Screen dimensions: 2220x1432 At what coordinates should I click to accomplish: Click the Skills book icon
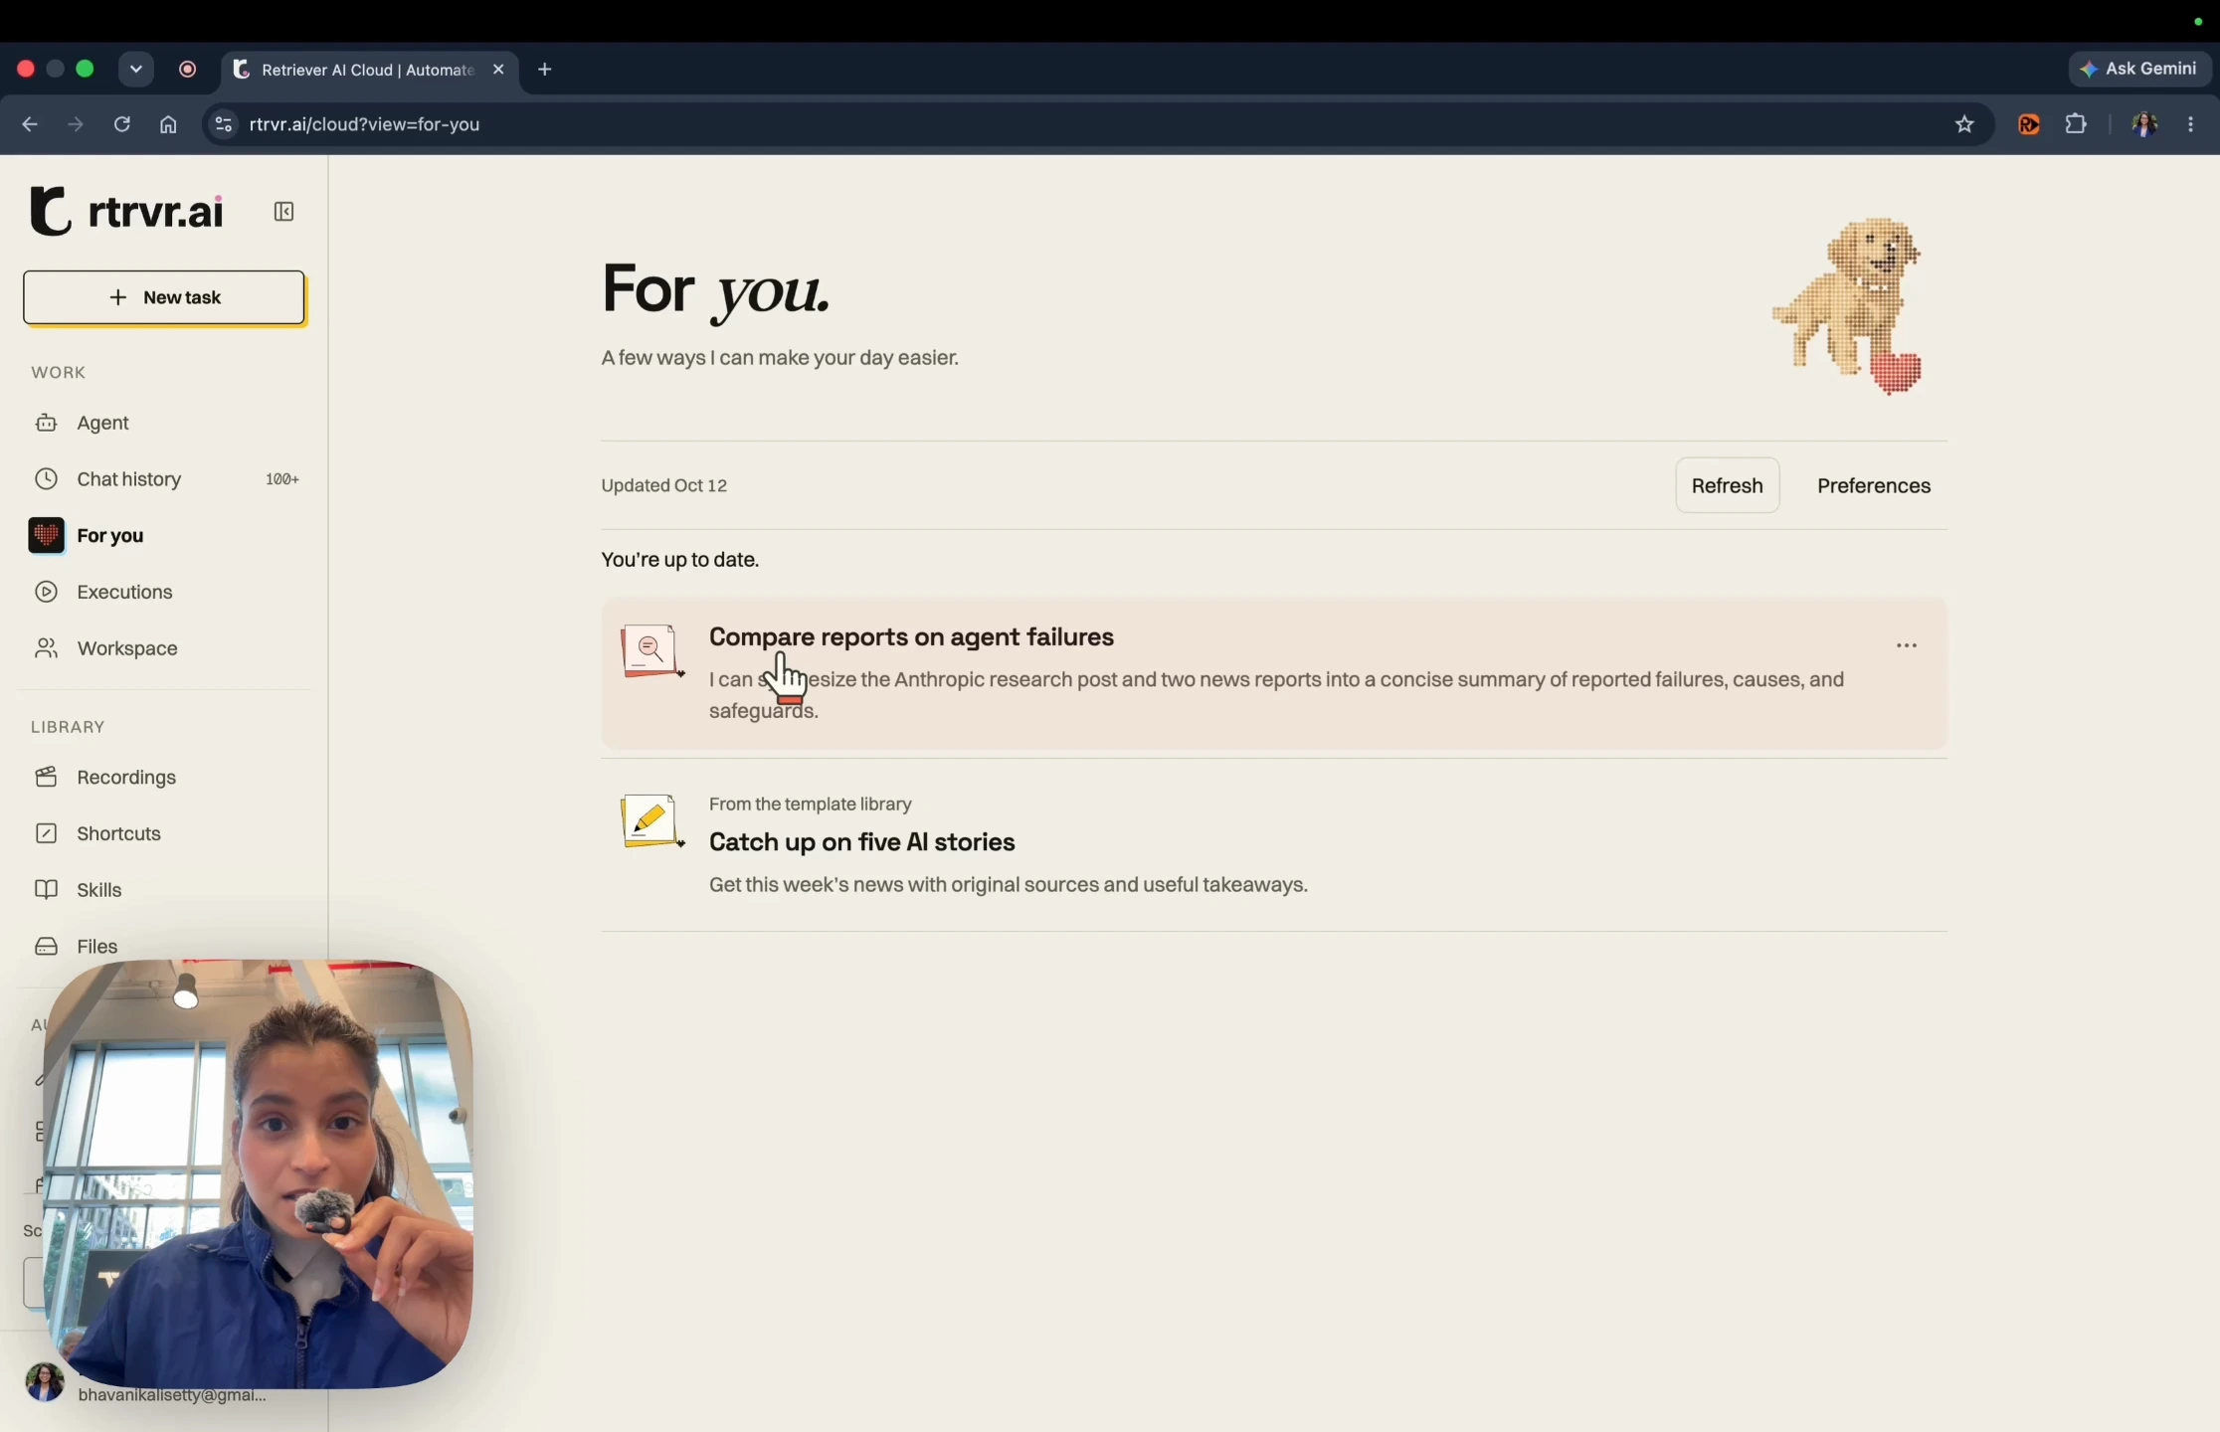[46, 890]
